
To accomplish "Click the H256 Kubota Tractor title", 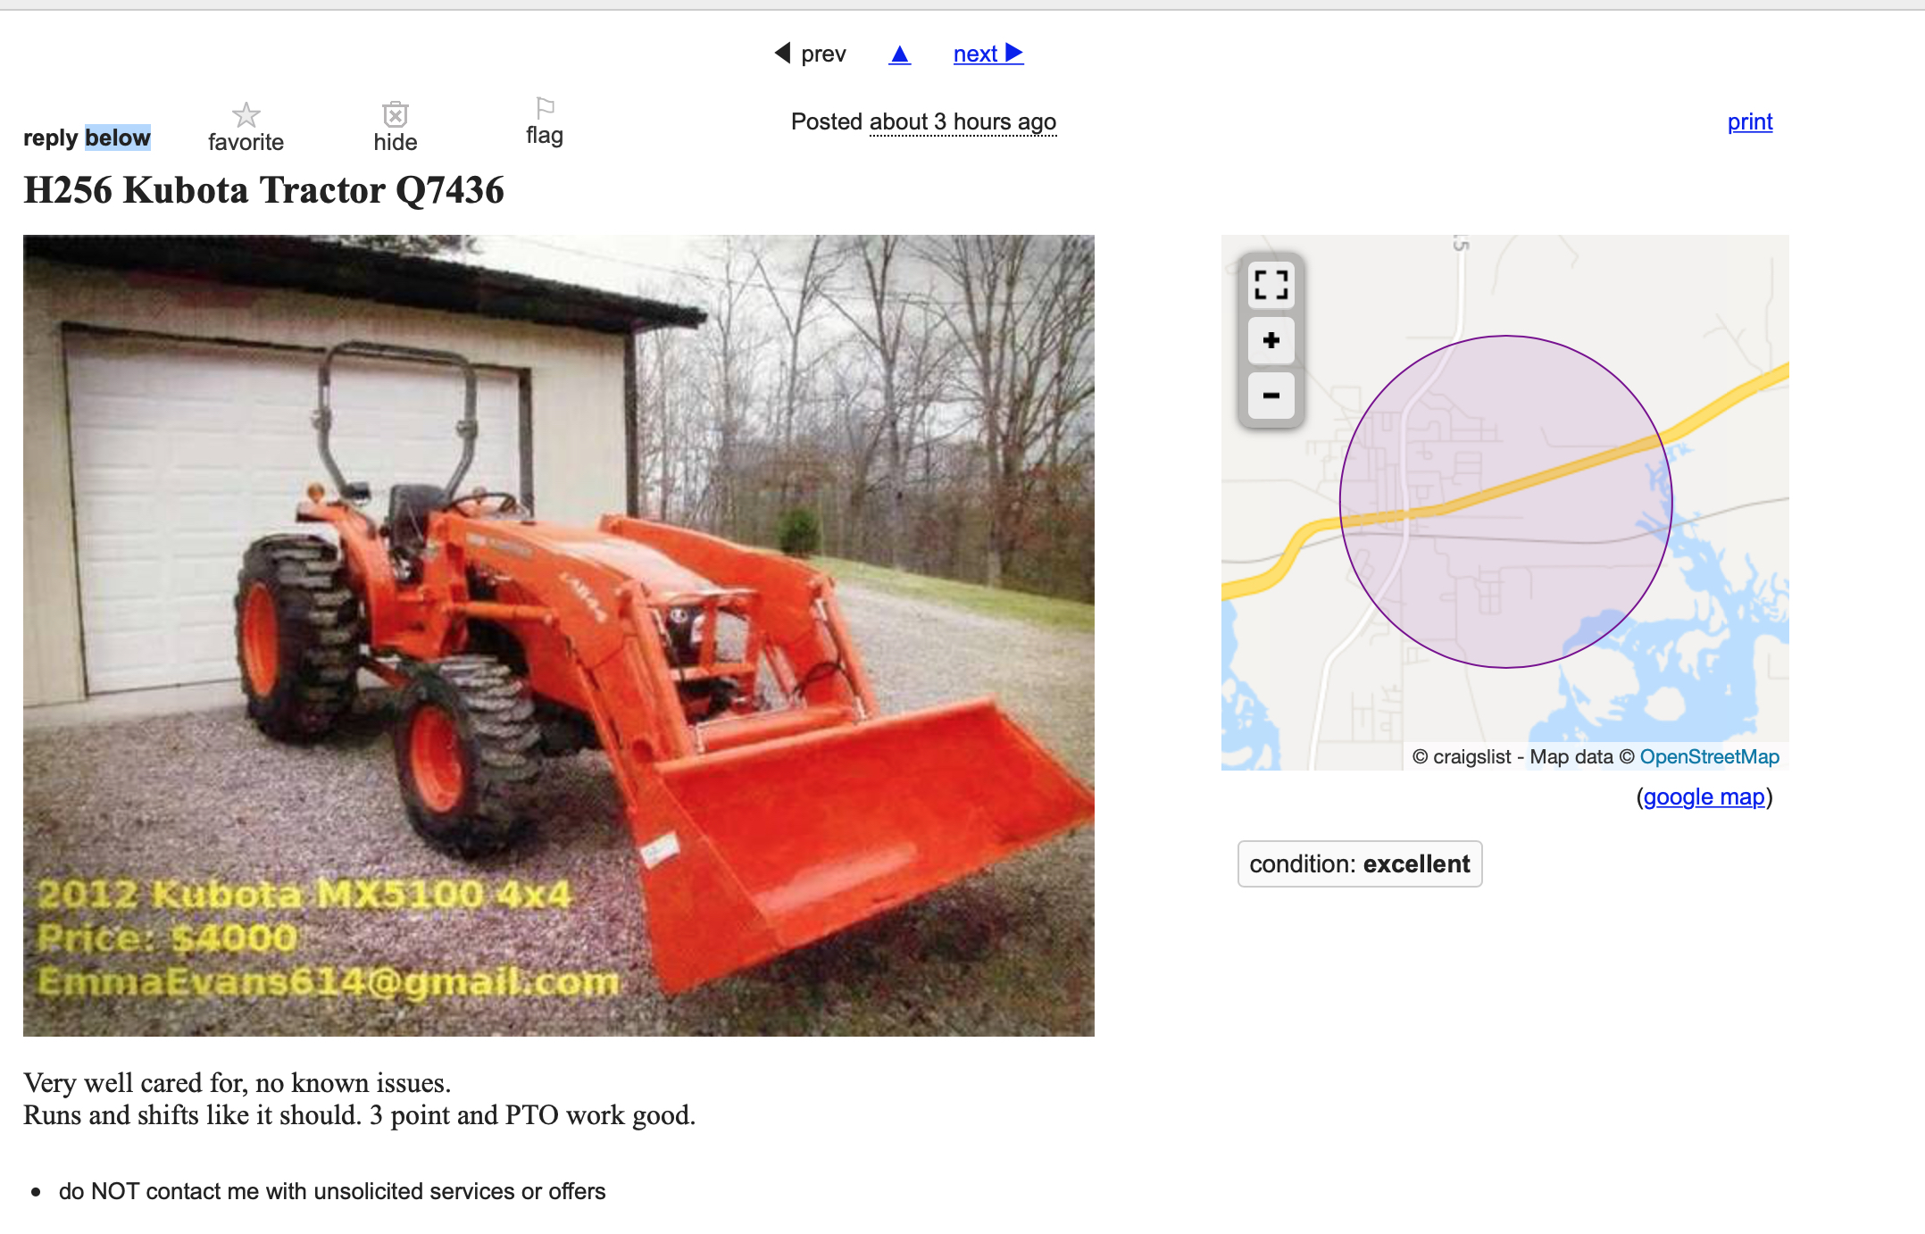I will (263, 190).
